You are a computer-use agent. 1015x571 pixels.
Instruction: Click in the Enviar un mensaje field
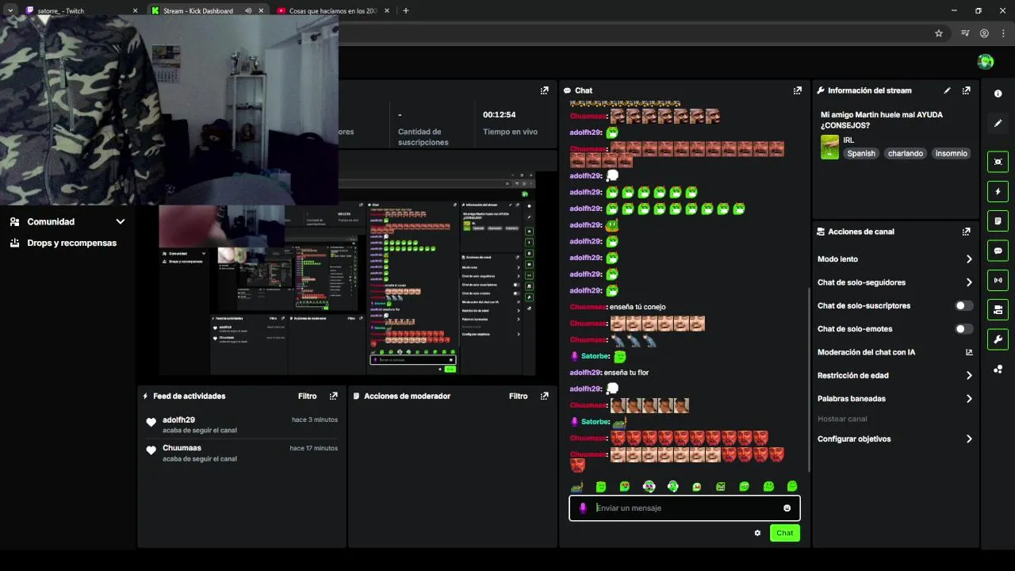(686, 508)
